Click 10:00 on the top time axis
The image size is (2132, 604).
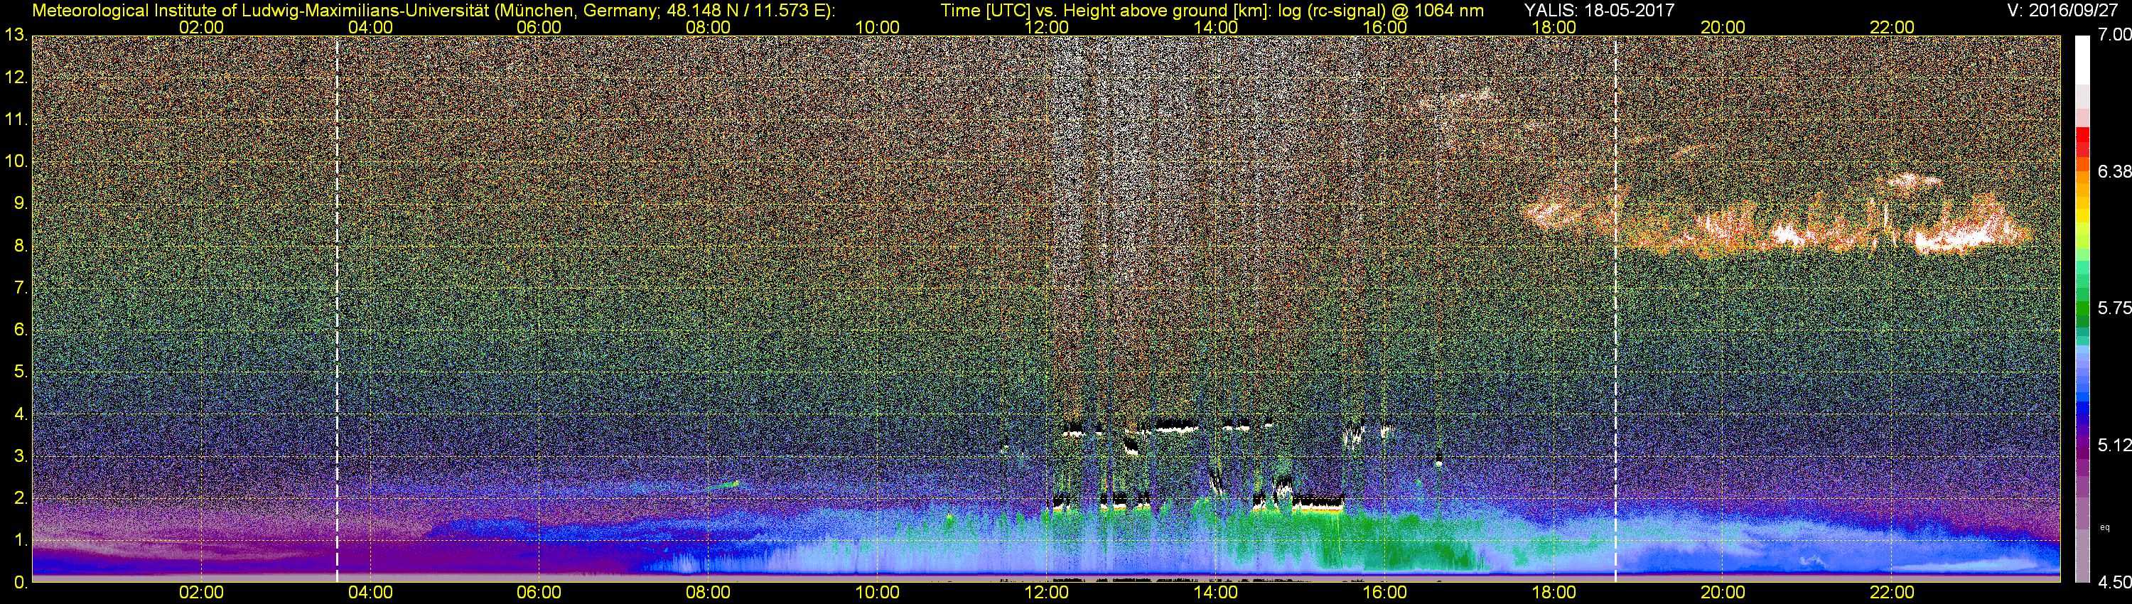(877, 27)
